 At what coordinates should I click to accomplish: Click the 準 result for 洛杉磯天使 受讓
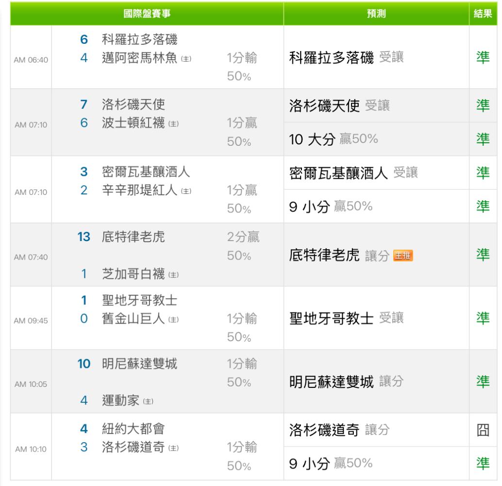[x=483, y=105]
